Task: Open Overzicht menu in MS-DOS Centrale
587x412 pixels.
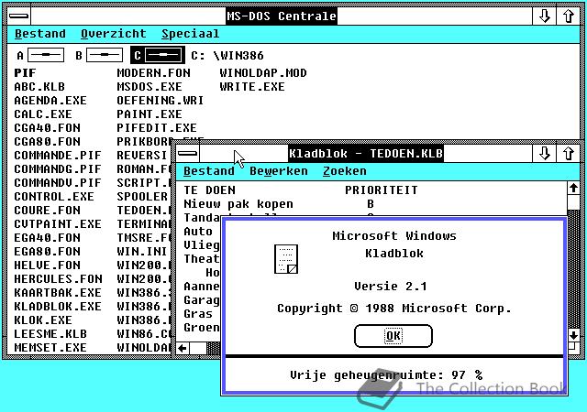Action: click(114, 34)
